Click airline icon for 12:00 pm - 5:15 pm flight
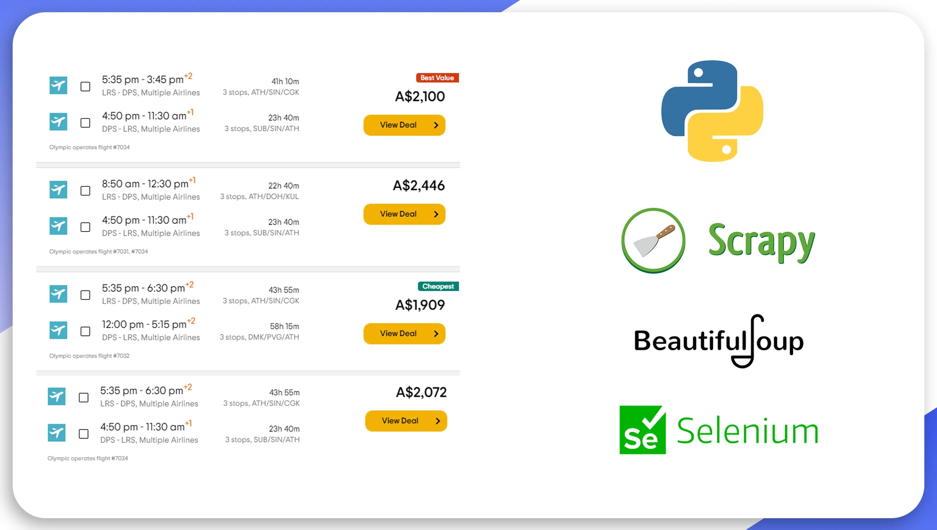Screen dimensions: 937x530 click(58, 330)
